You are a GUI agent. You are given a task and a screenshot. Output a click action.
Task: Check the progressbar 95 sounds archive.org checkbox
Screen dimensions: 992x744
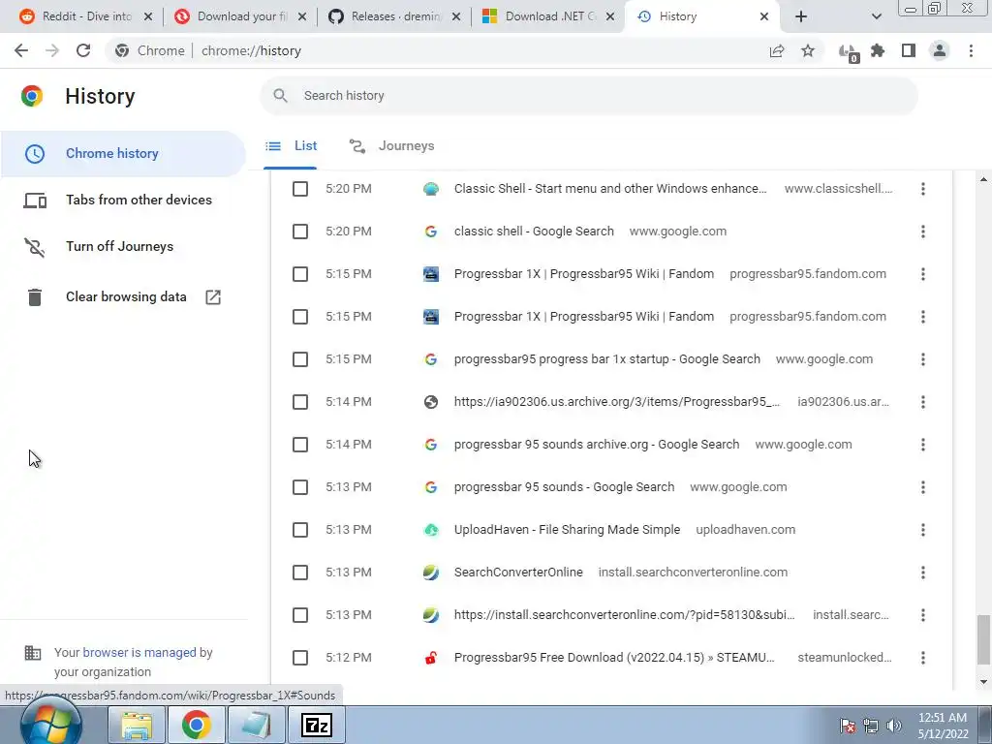(x=300, y=445)
